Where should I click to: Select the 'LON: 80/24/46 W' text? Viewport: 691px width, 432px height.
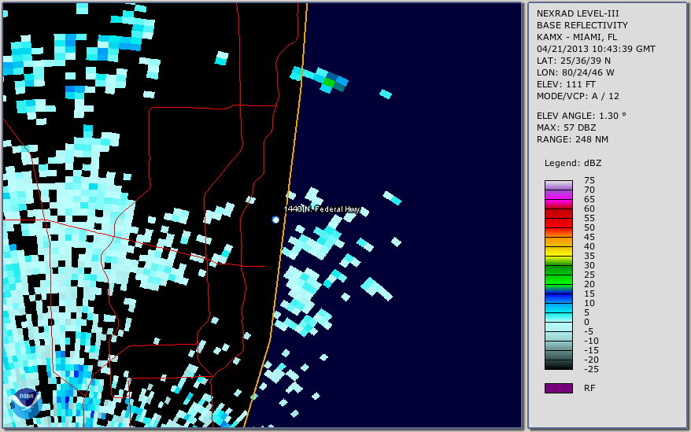click(x=575, y=72)
